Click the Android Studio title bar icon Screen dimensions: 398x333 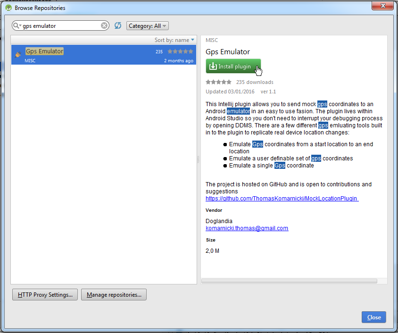point(8,8)
